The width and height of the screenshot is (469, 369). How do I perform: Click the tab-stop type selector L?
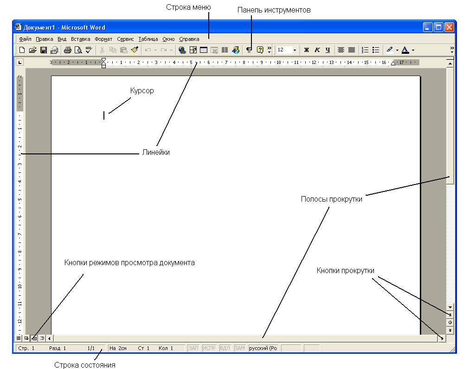point(19,63)
